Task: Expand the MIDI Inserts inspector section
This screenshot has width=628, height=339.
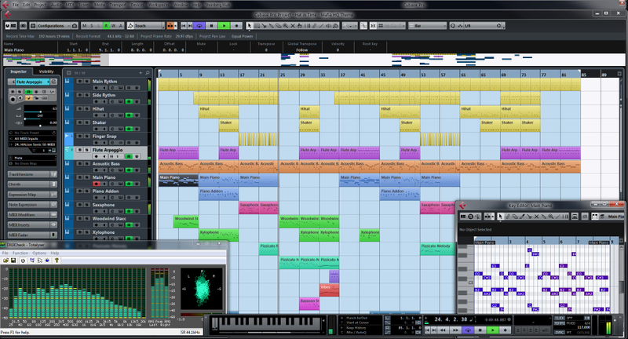Action: coord(32,225)
